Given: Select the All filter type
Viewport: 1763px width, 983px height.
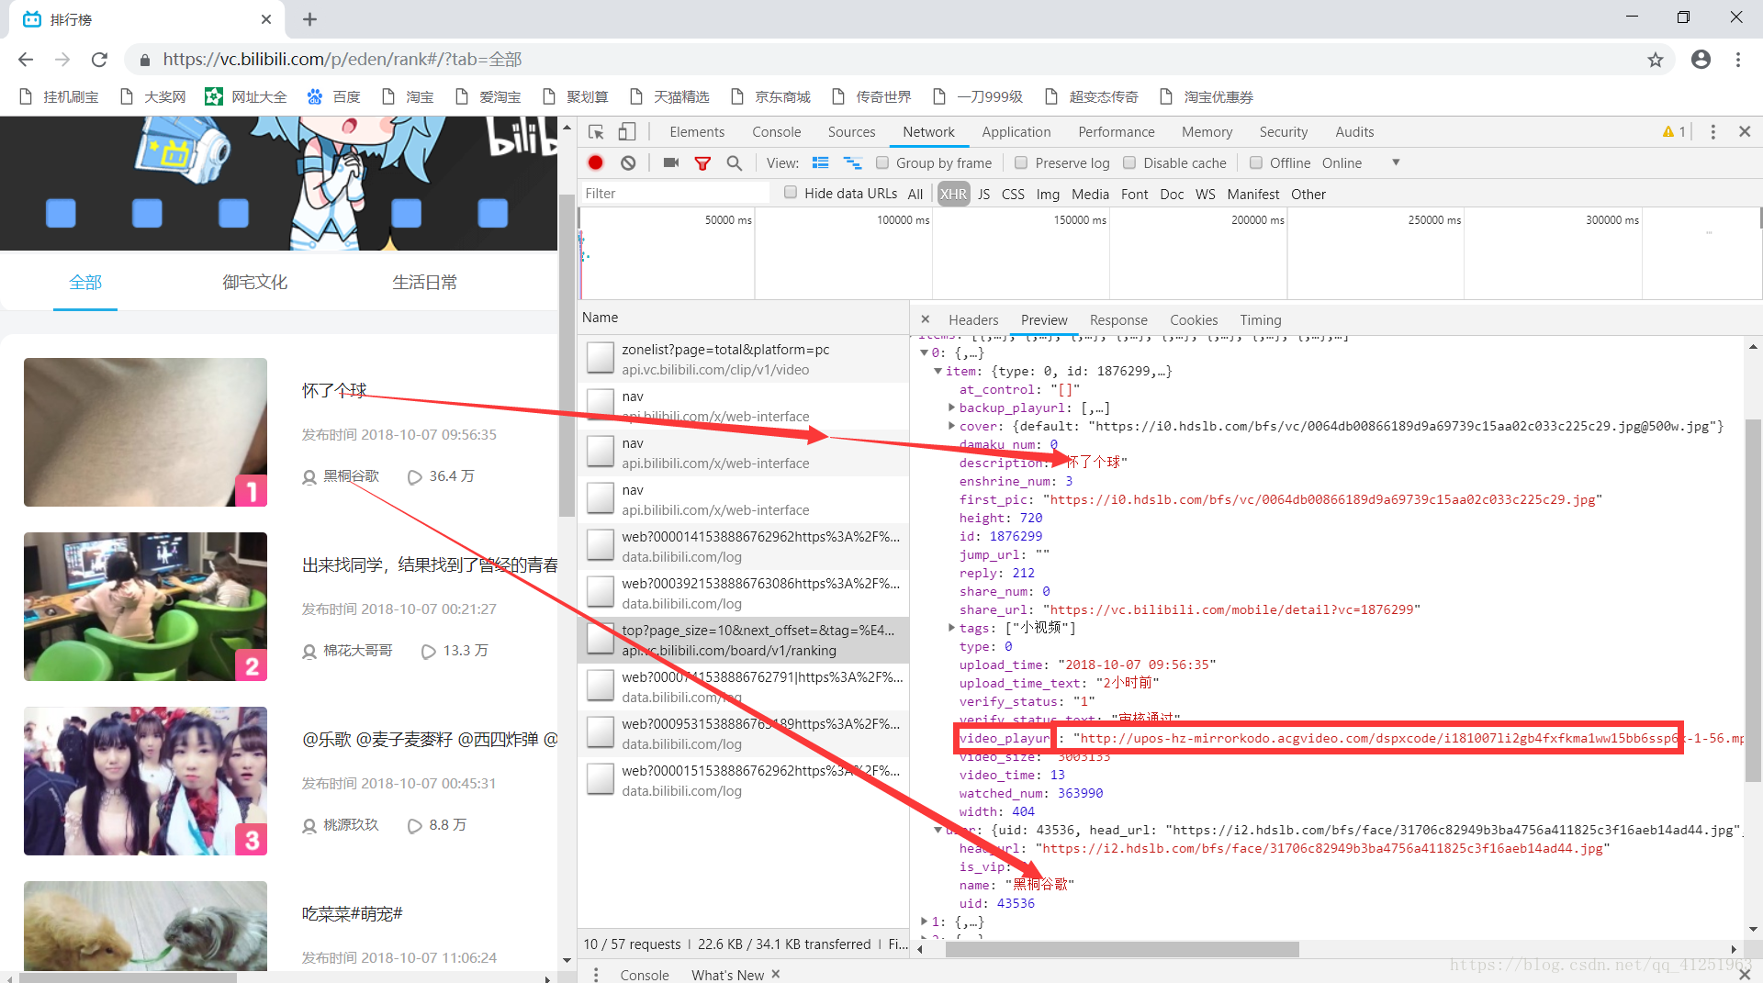Looking at the screenshot, I should click(x=915, y=194).
